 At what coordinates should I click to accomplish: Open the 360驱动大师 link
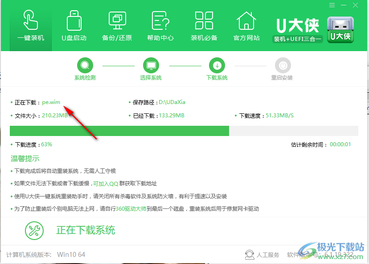pos(131,209)
